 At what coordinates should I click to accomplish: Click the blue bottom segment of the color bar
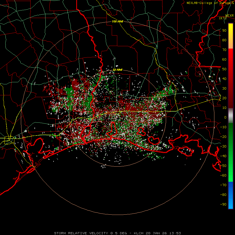pyautogui.click(x=231, y=195)
